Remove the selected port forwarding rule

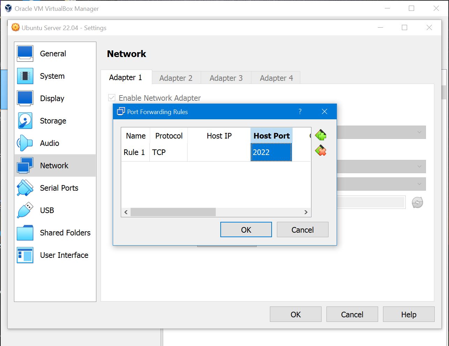pos(321,151)
